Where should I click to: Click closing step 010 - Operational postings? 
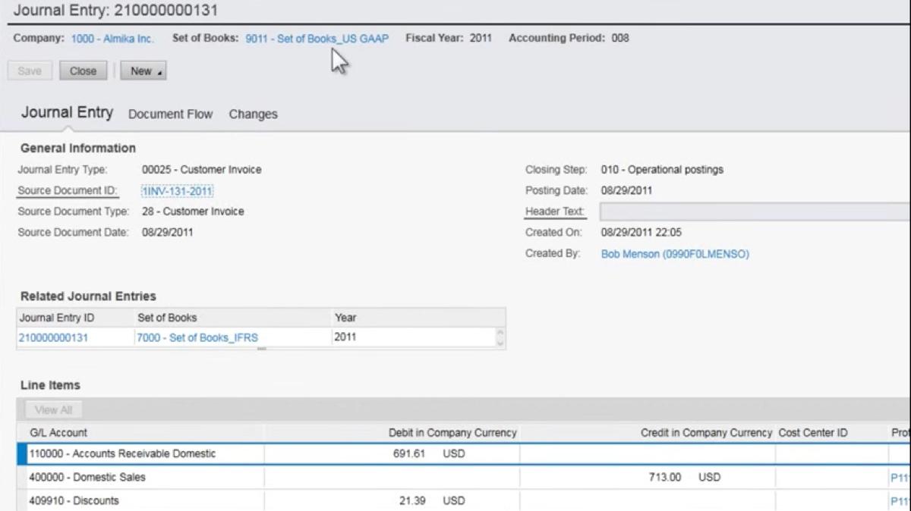coord(662,170)
